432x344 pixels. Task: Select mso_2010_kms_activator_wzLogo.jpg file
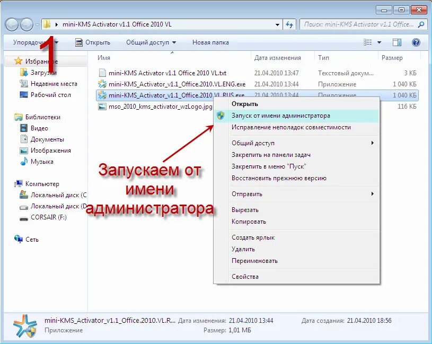161,107
